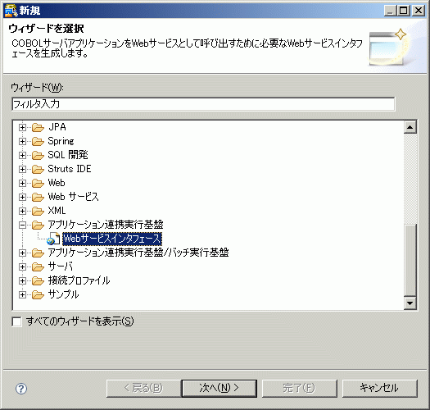Enable すべてのウィザードを表示 checkbox

(16, 321)
